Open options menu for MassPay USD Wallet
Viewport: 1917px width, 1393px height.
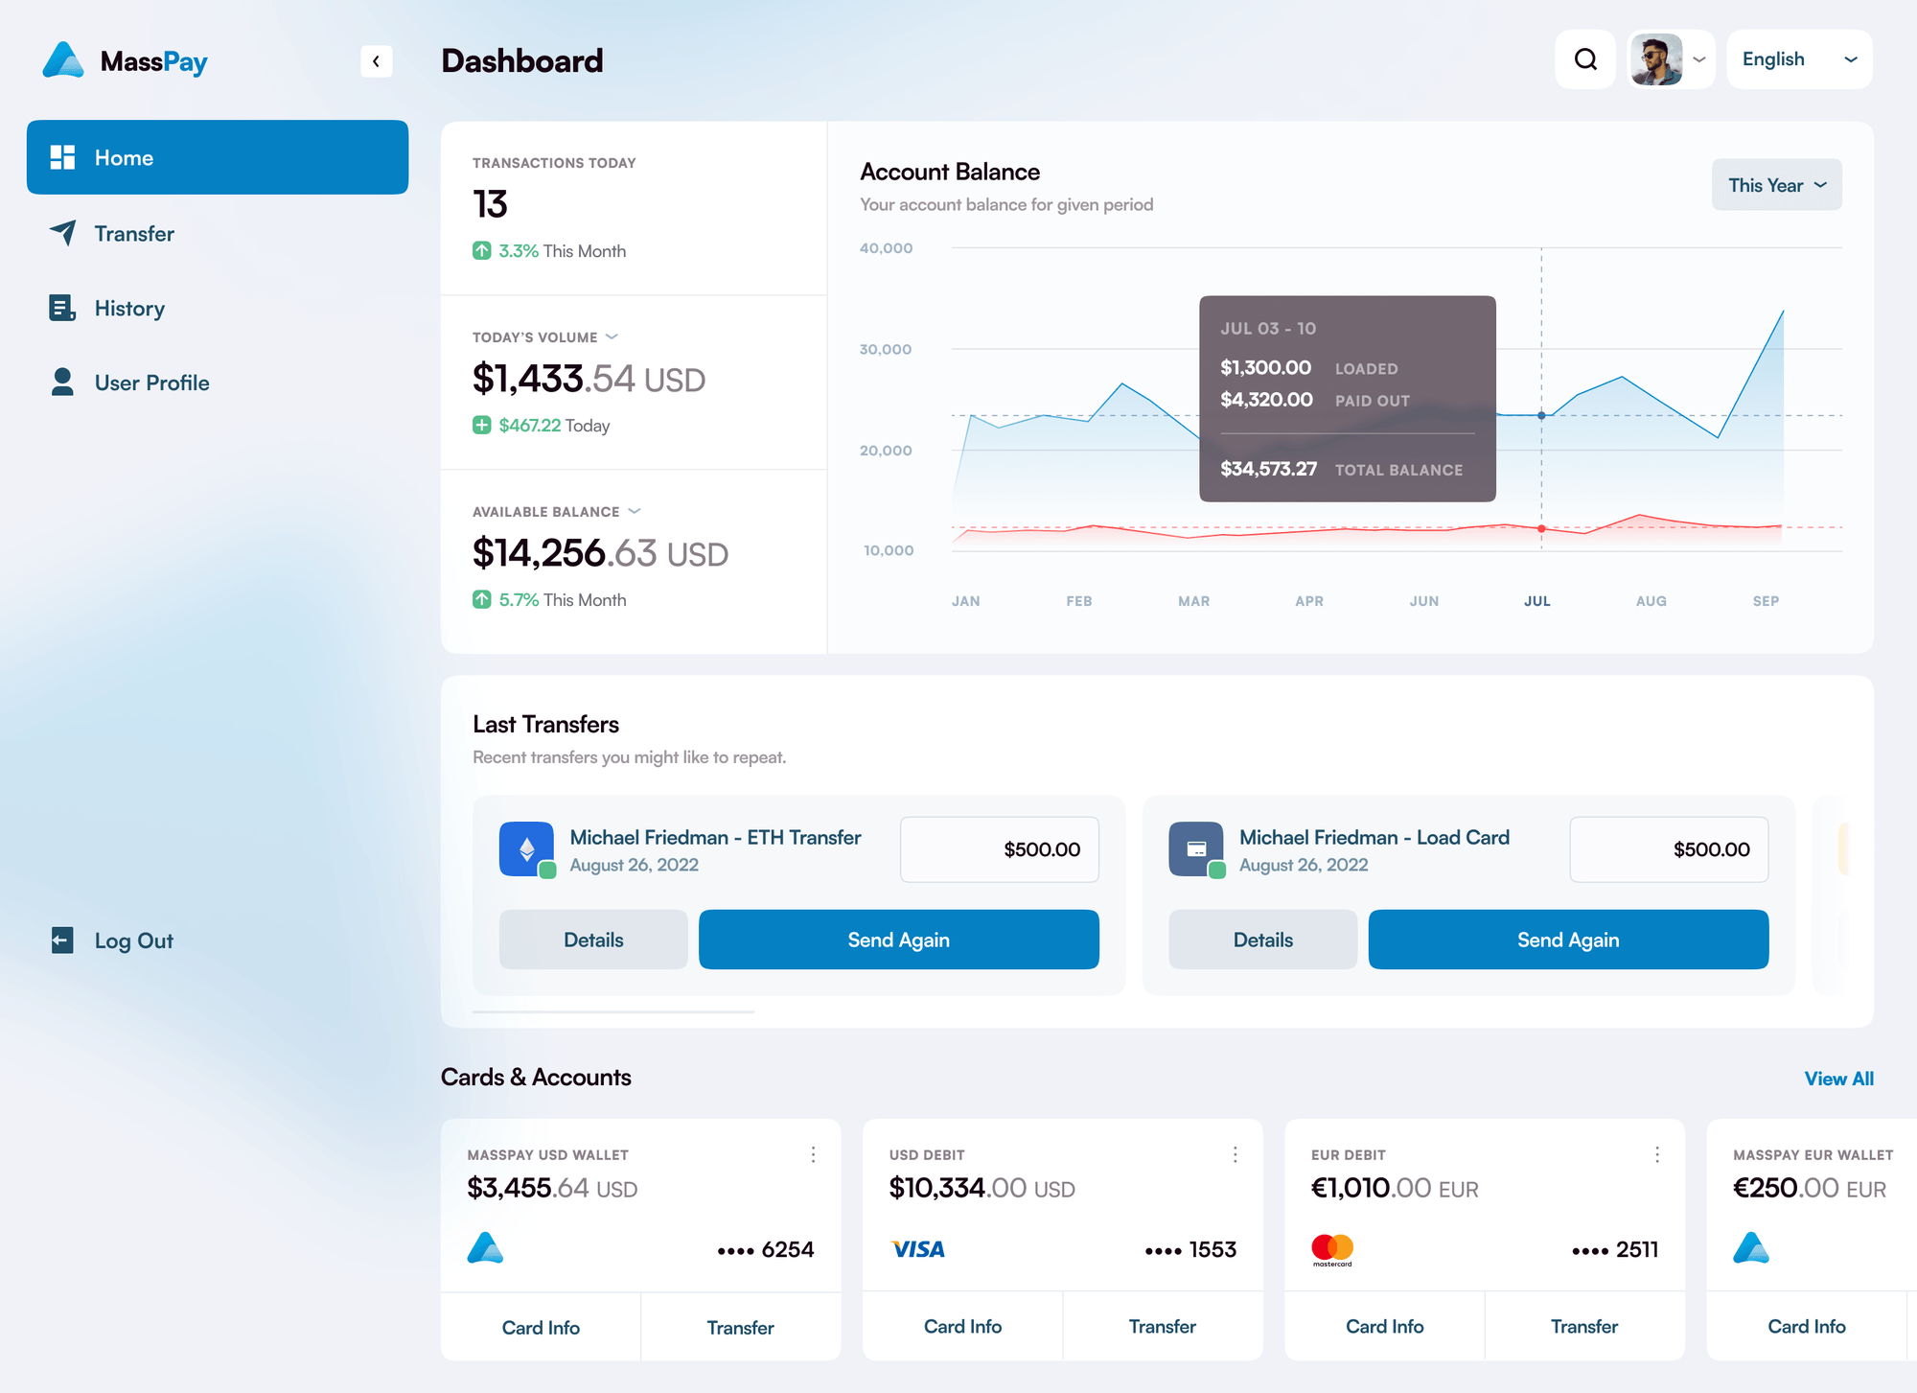813,1154
